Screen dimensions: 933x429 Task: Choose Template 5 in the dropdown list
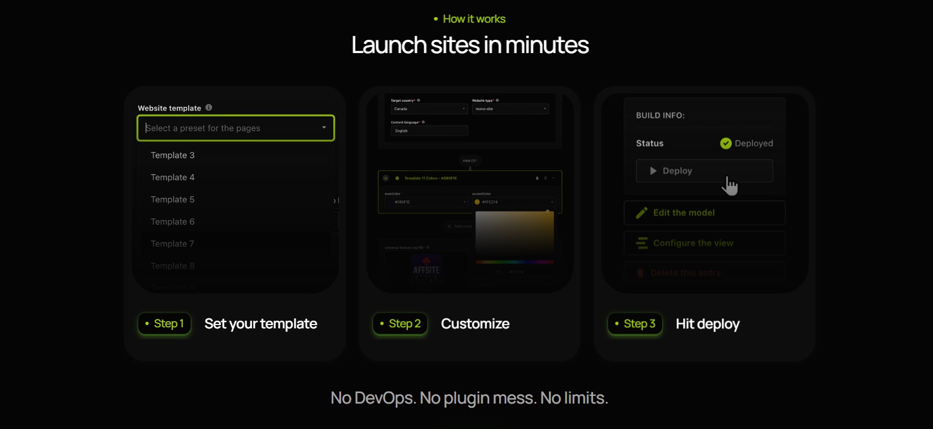(x=173, y=200)
